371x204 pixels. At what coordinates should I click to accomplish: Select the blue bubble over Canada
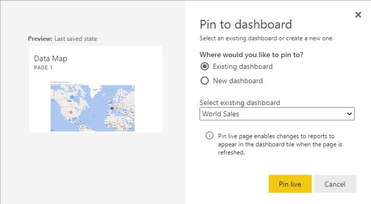[x=72, y=97]
